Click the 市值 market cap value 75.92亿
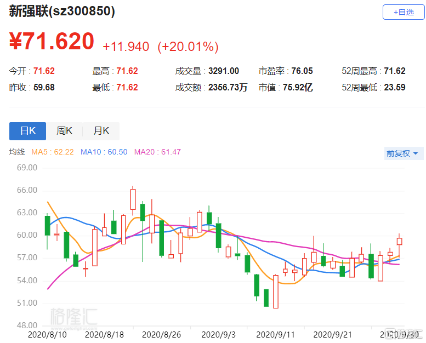This screenshot has width=426, height=343. pos(297,87)
